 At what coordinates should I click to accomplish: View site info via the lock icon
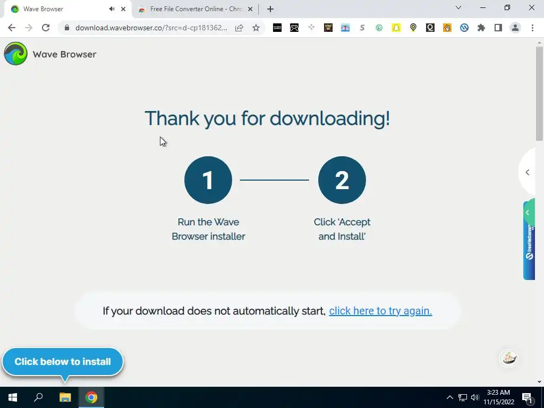[x=67, y=28]
